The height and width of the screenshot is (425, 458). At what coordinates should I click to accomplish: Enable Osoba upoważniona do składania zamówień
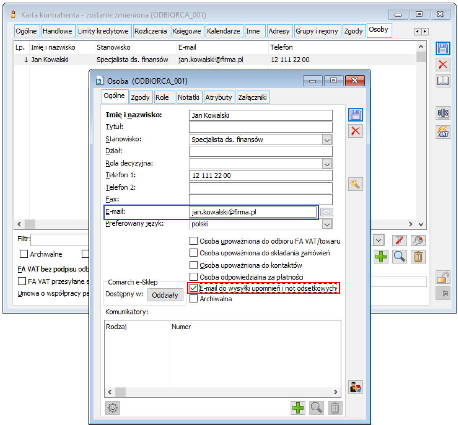click(x=193, y=253)
